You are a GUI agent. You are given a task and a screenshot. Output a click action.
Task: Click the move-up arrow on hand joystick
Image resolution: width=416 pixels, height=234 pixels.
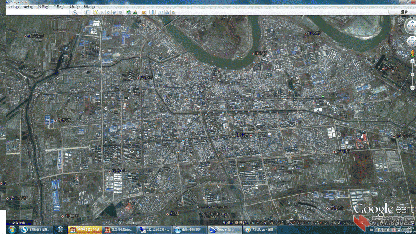413,37
